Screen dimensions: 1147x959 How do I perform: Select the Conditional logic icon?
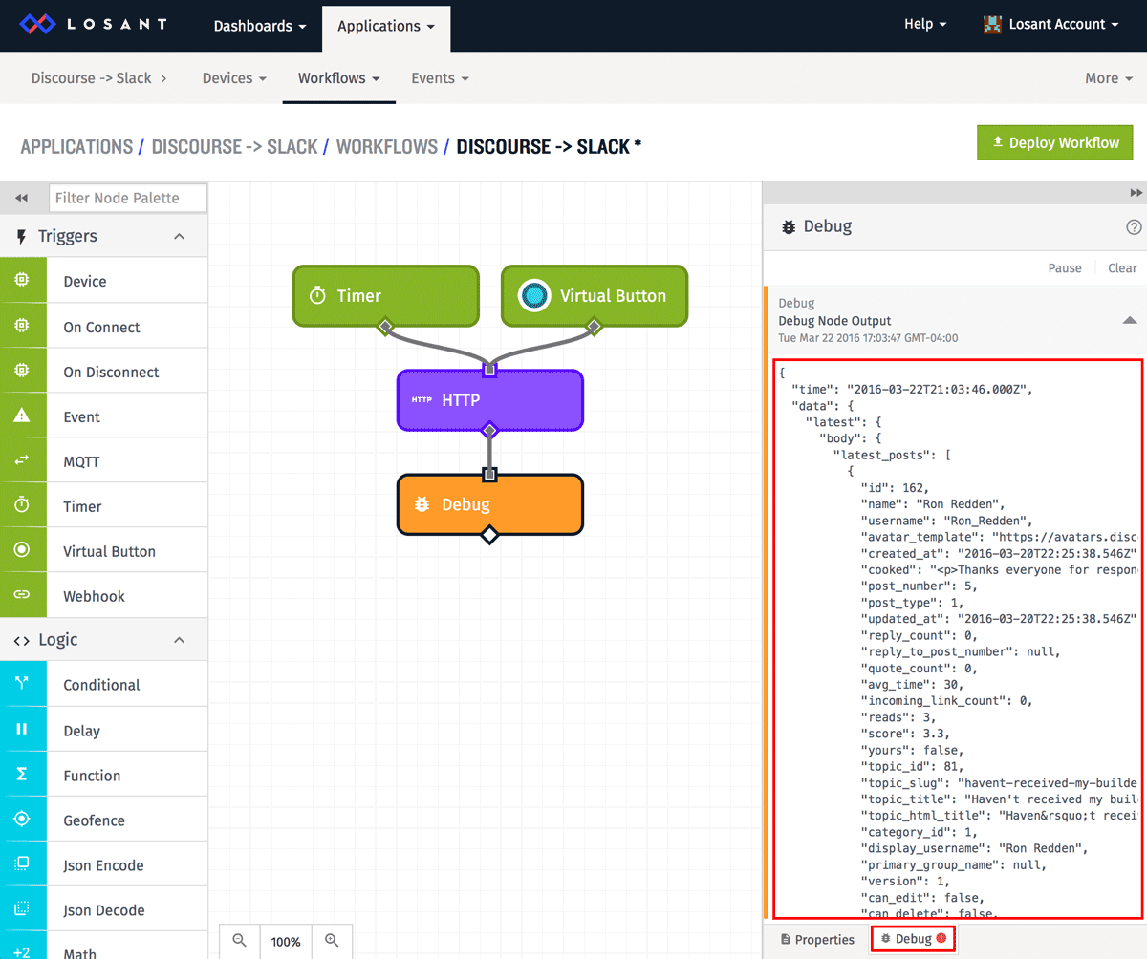[23, 685]
